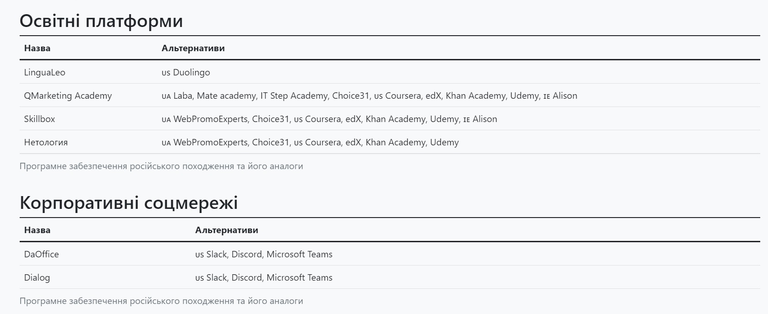Click Duolingo alternative text
The width and height of the screenshot is (768, 314).
pyautogui.click(x=192, y=72)
